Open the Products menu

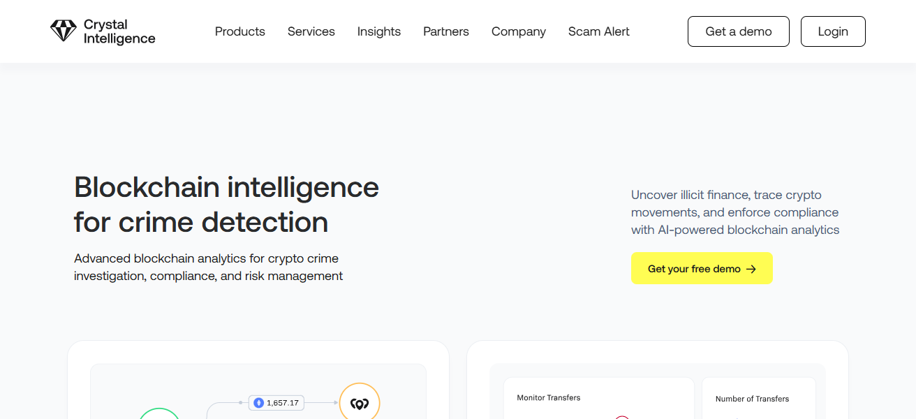coord(239,31)
